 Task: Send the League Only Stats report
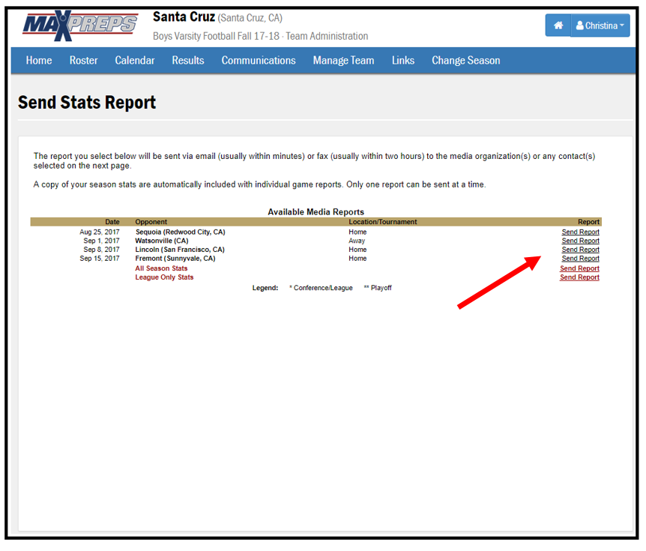click(579, 277)
